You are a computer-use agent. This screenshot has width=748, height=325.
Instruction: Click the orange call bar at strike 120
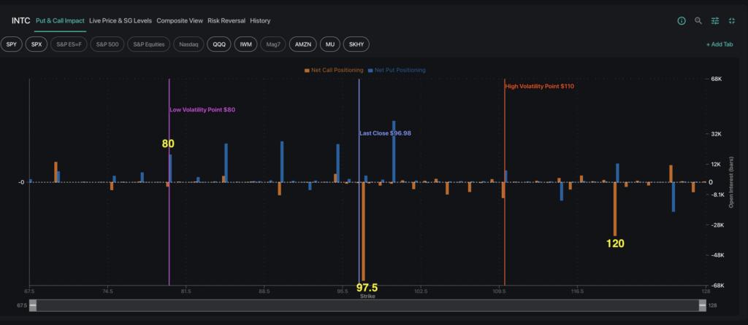615,209
